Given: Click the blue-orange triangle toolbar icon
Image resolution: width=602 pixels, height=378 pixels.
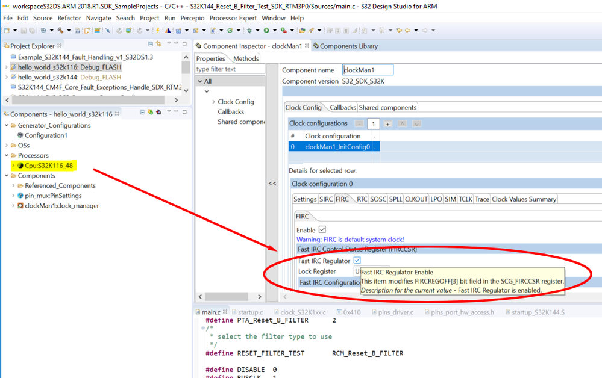Looking at the screenshot, I should pos(168,30).
